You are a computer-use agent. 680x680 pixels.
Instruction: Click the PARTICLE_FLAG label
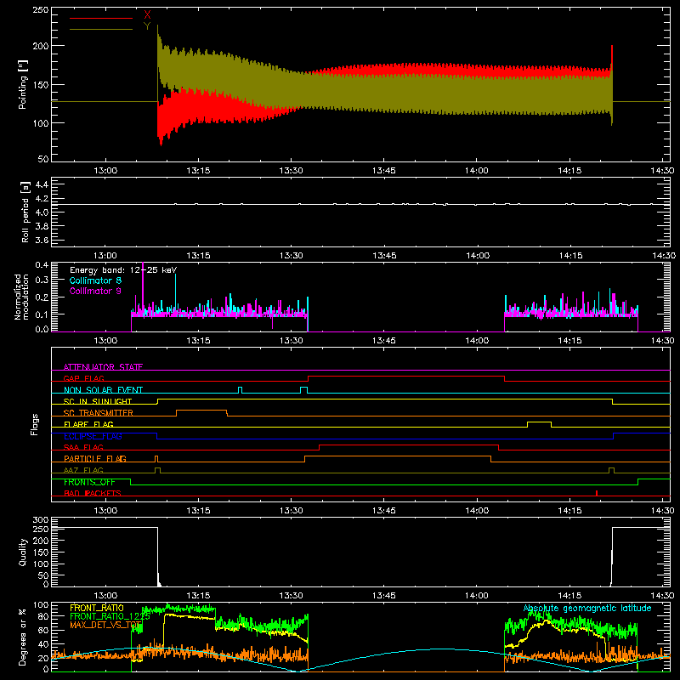pos(95,458)
